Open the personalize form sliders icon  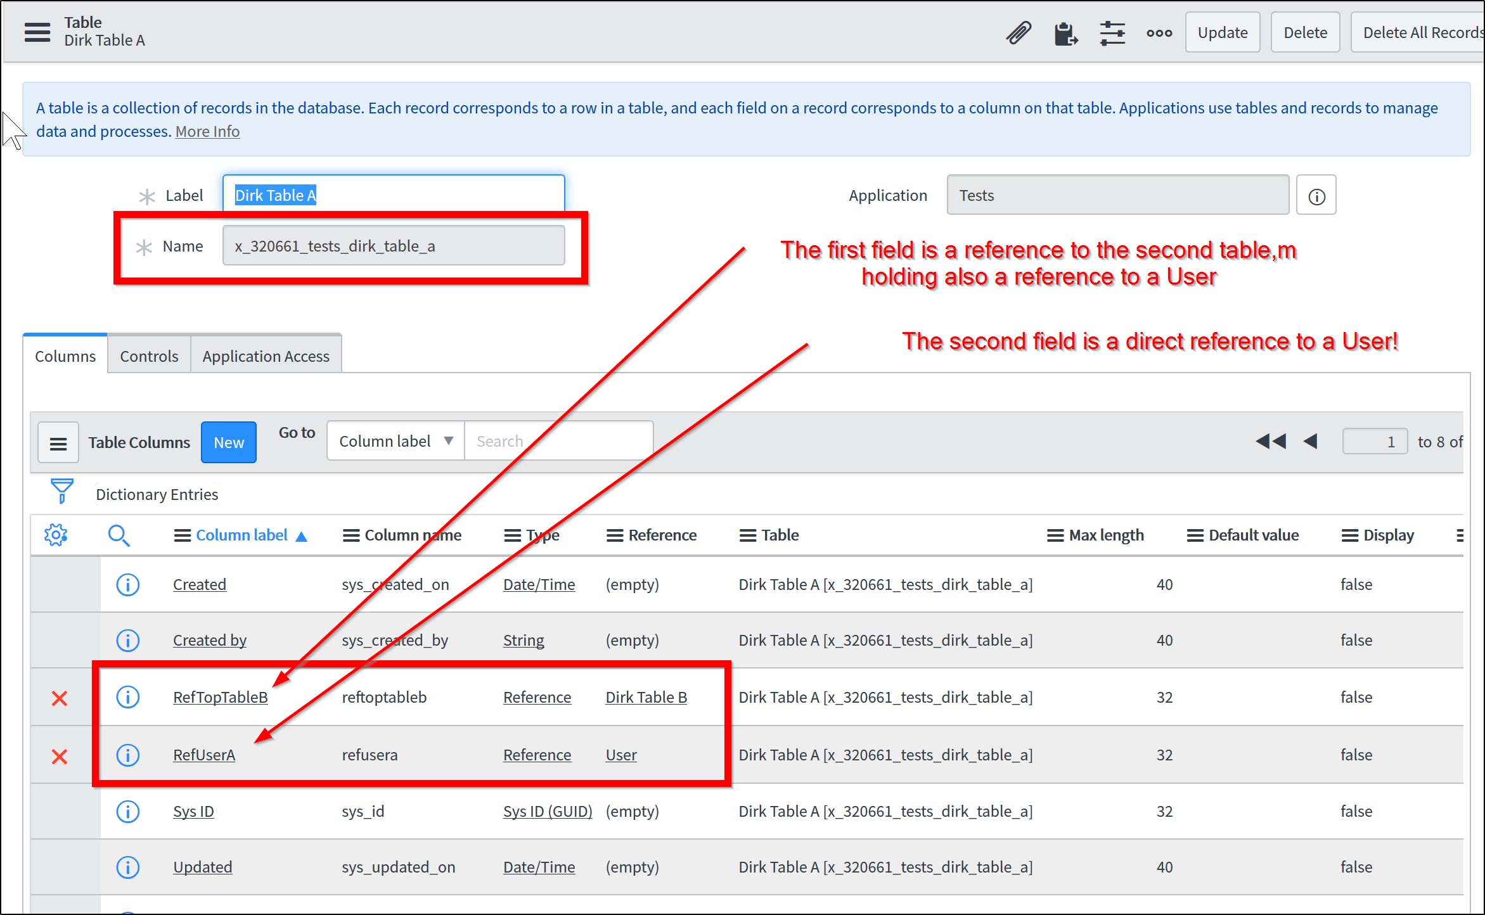pos(1112,33)
